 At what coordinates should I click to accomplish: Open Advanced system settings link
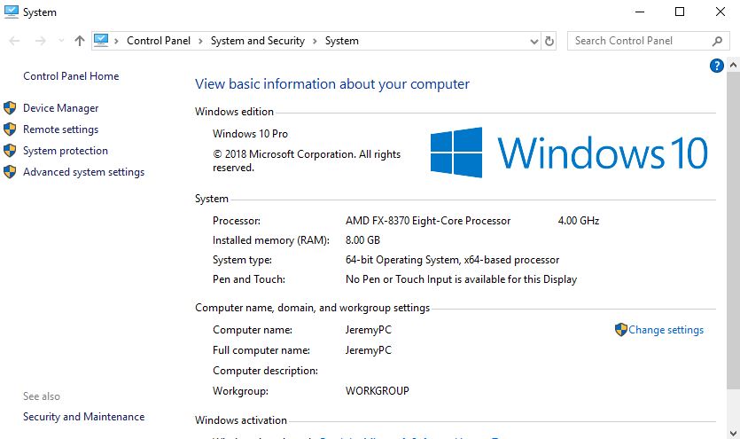click(x=83, y=172)
